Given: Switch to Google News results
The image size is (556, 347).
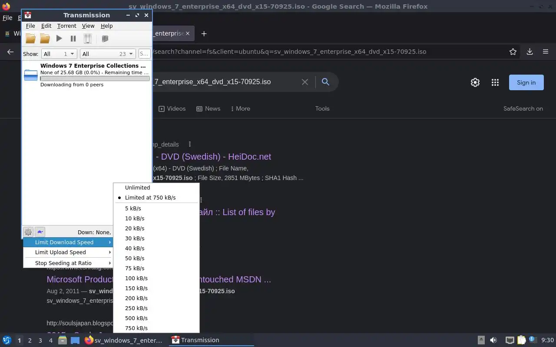Looking at the screenshot, I should tap(208, 109).
